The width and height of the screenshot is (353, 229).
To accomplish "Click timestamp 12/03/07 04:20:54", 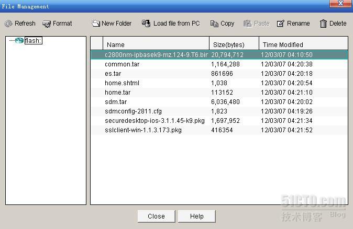I will pyautogui.click(x=286, y=83).
